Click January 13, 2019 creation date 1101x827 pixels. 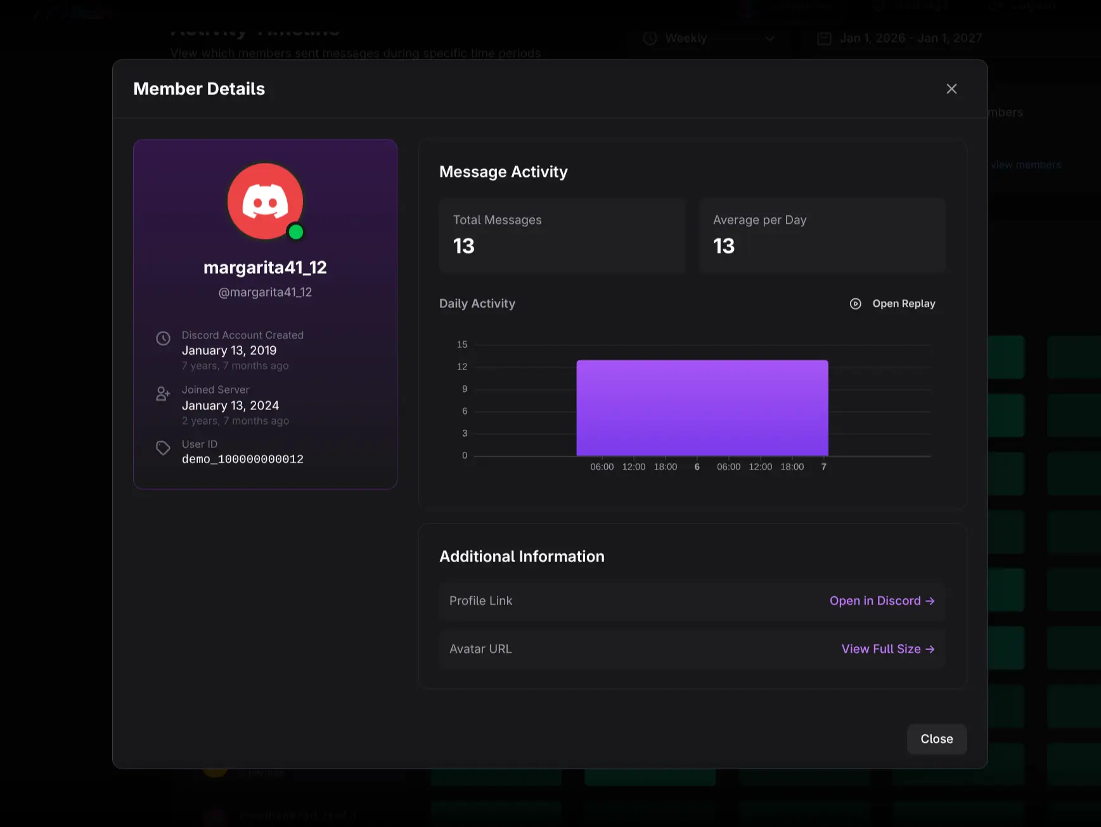pos(229,350)
